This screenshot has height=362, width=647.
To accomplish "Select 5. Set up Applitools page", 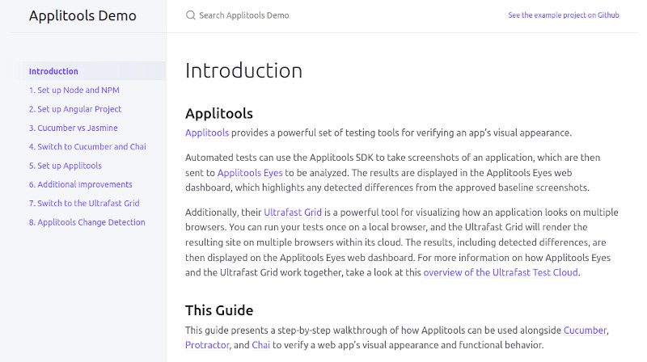I will (x=65, y=166).
